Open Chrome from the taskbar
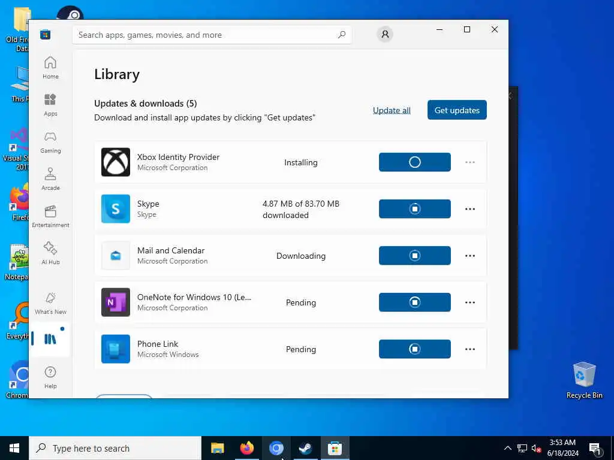 [276, 448]
